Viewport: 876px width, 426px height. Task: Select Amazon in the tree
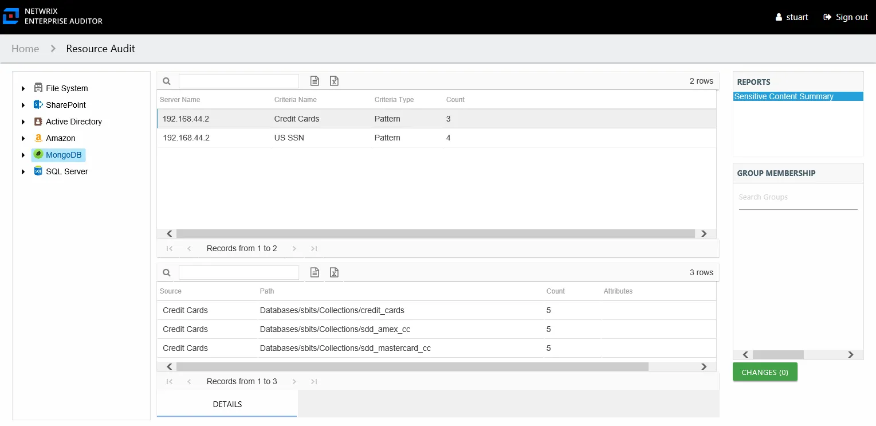(x=61, y=138)
